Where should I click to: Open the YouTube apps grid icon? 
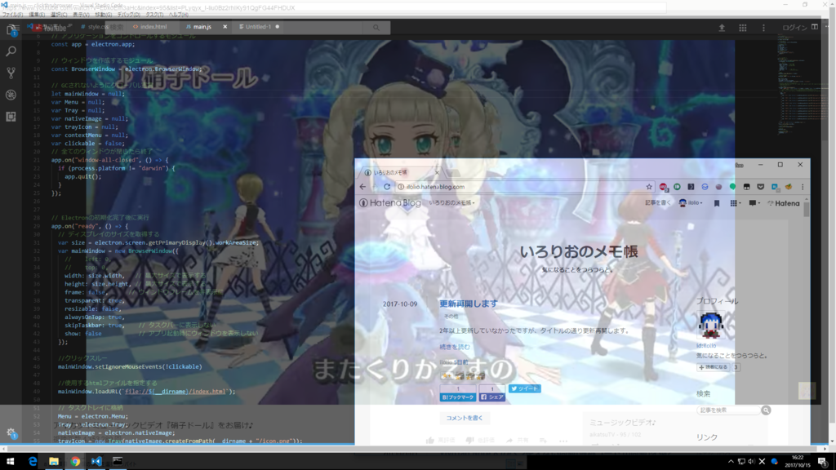(x=743, y=28)
